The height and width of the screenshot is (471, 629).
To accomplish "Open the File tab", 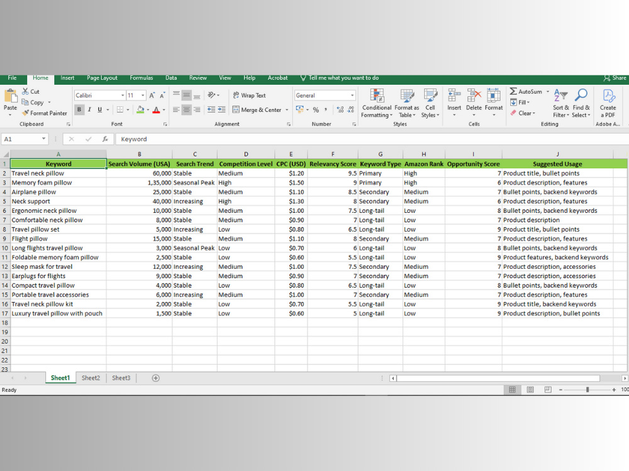I will 12,78.
